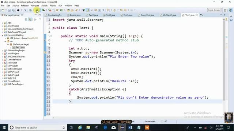Toggle Link with Editor in Package Explorer
This screenshot has height=131, width=234.
pos(30,19)
